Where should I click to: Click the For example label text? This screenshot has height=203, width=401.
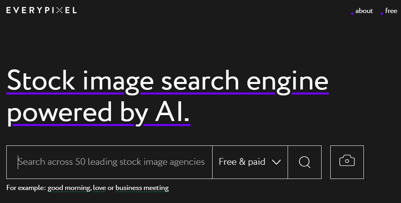point(26,188)
